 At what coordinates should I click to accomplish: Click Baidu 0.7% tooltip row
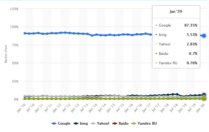tap(176, 53)
